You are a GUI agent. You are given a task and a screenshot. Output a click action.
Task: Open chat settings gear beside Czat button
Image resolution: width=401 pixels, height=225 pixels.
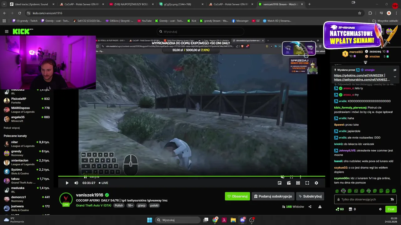pyautogui.click(x=380, y=209)
